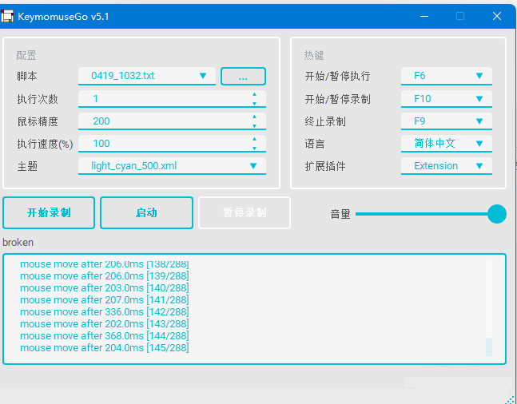
Task: Open the start/pause execution hotkey dropdown F6
Action: [446, 76]
